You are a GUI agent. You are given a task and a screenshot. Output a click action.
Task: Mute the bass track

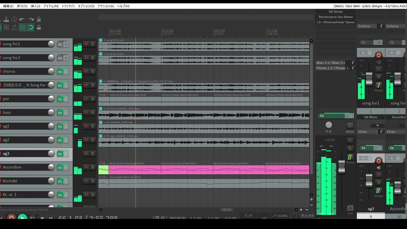point(86,113)
